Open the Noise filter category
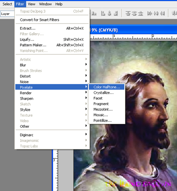Viewport: 177px width, 191px height. point(52,82)
